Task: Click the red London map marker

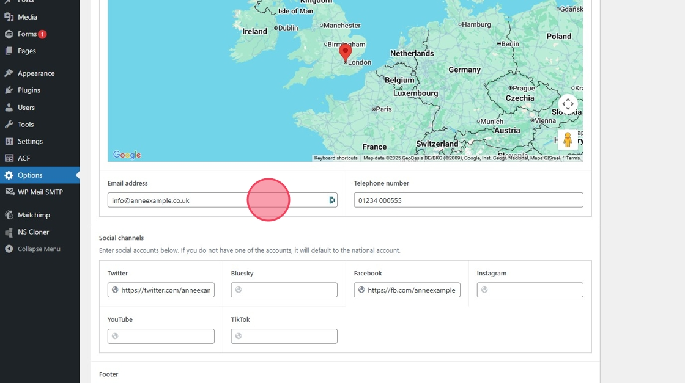Action: coord(346,53)
